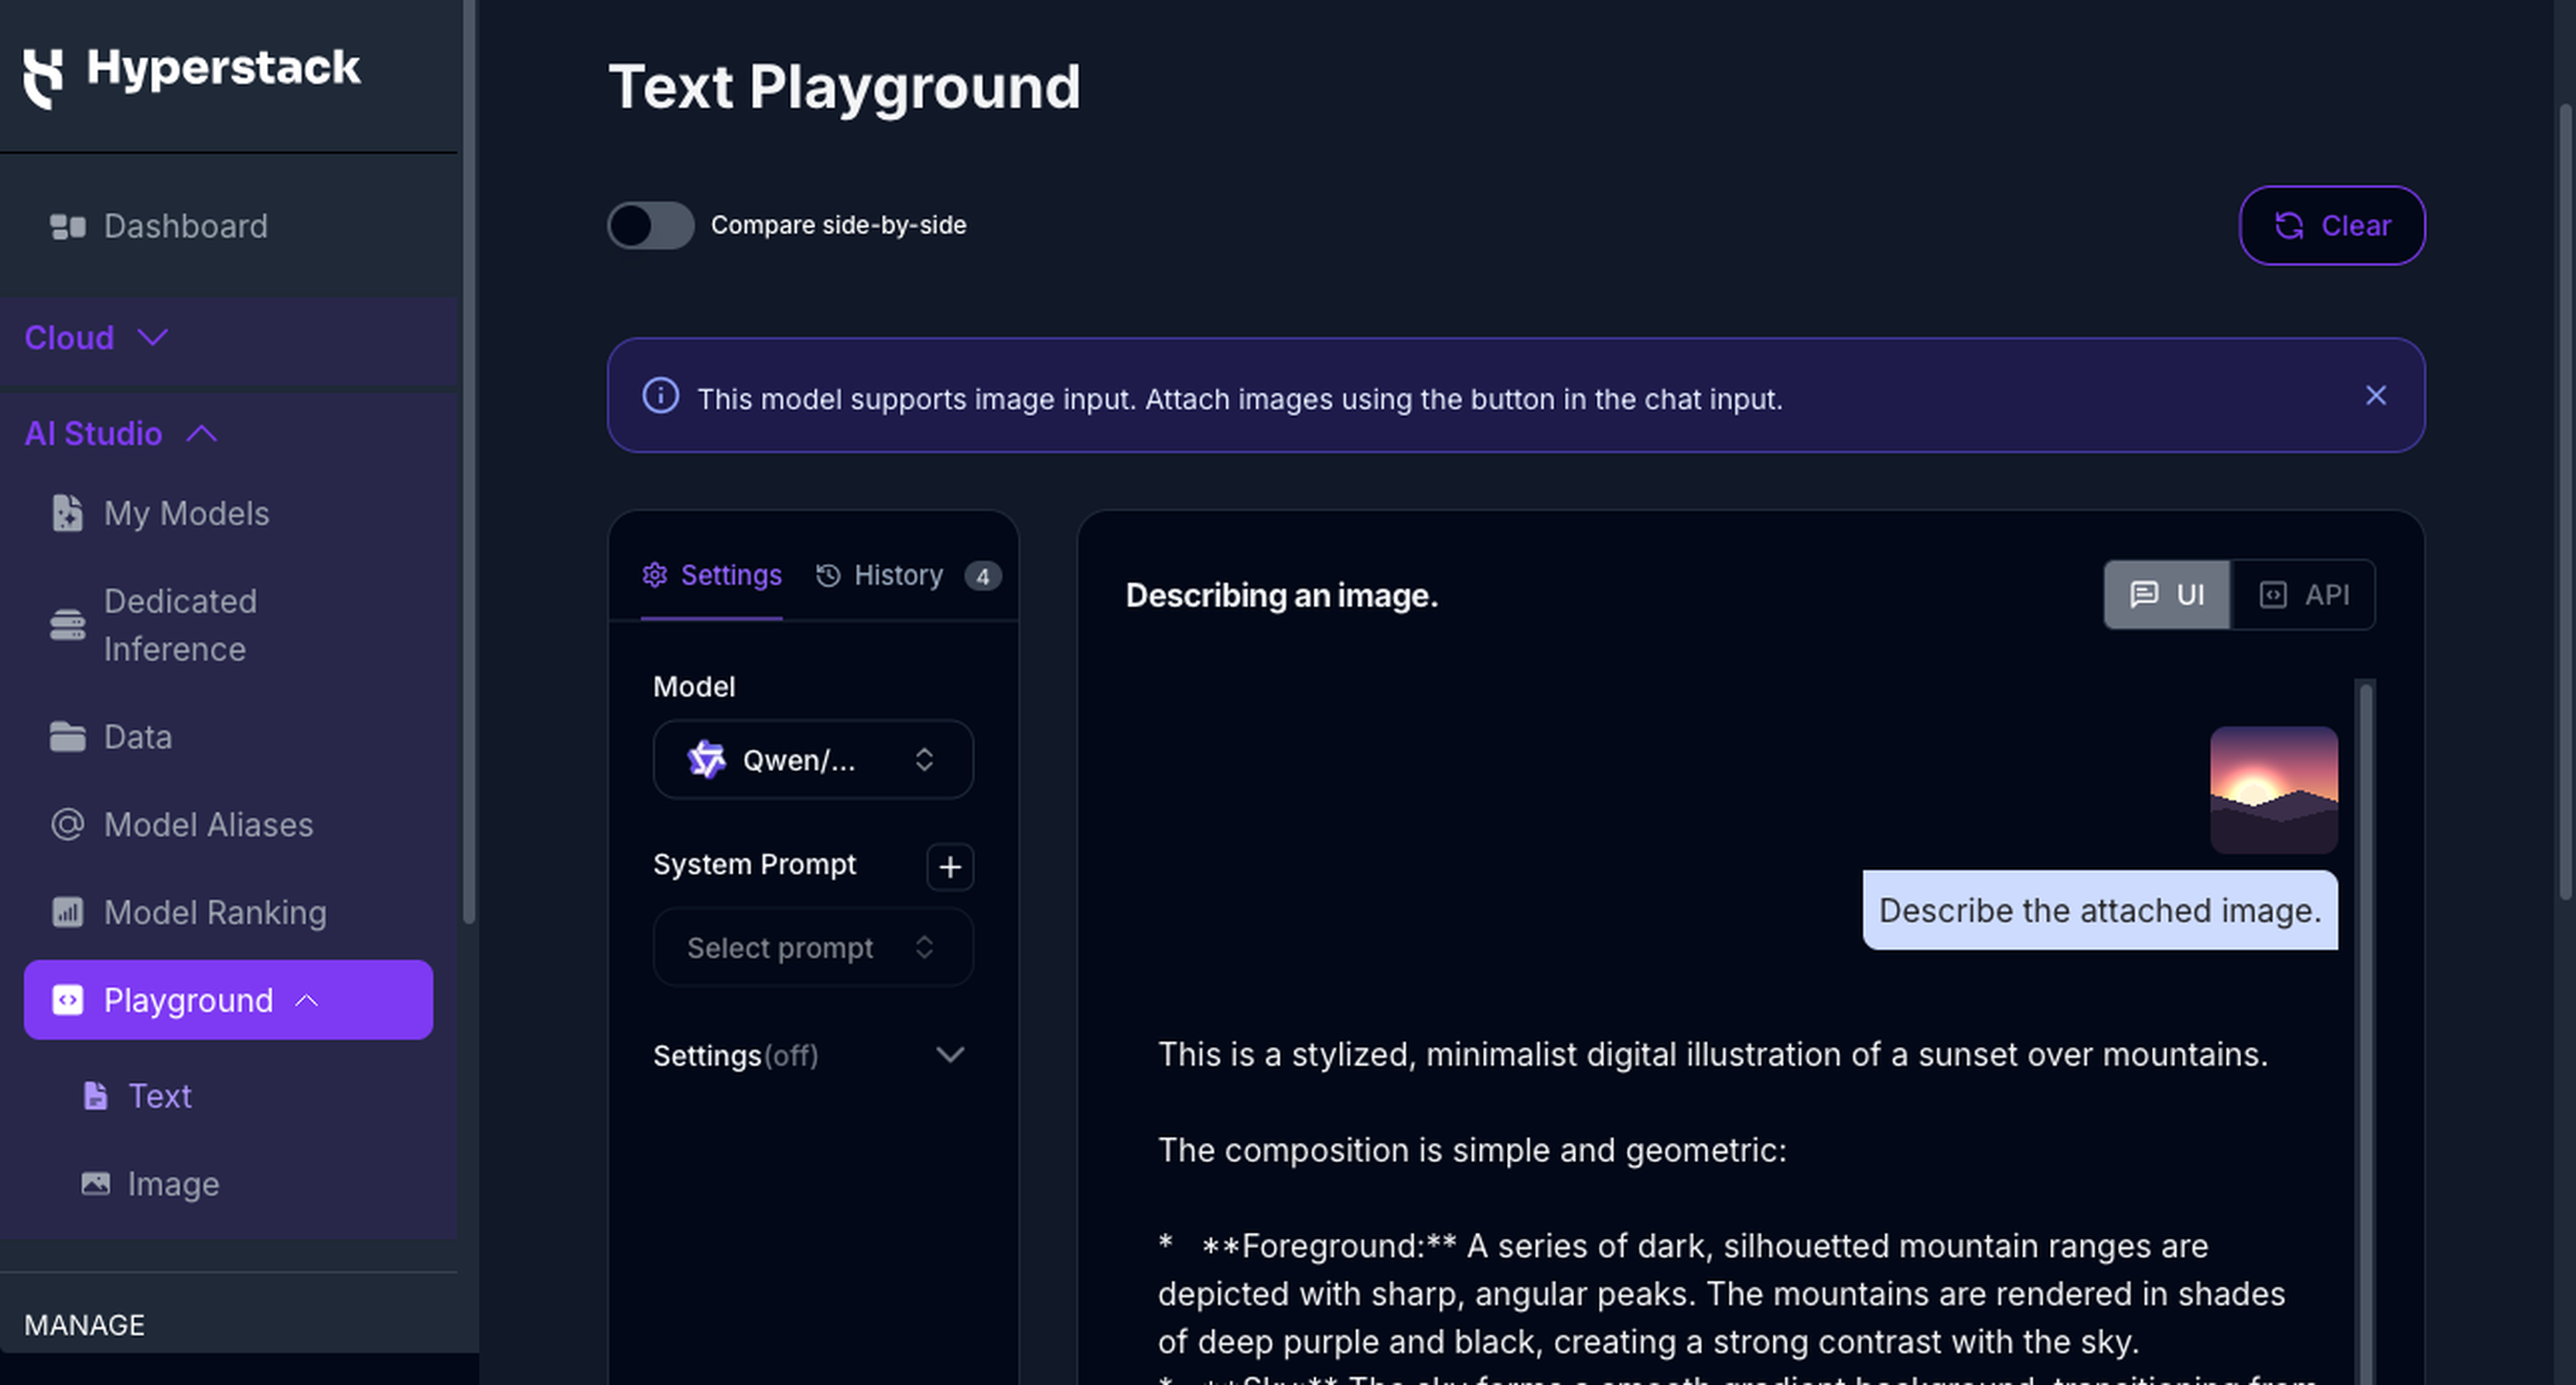Collapse the AI Studio section chevron
The width and height of the screenshot is (2576, 1385).
tap(201, 434)
